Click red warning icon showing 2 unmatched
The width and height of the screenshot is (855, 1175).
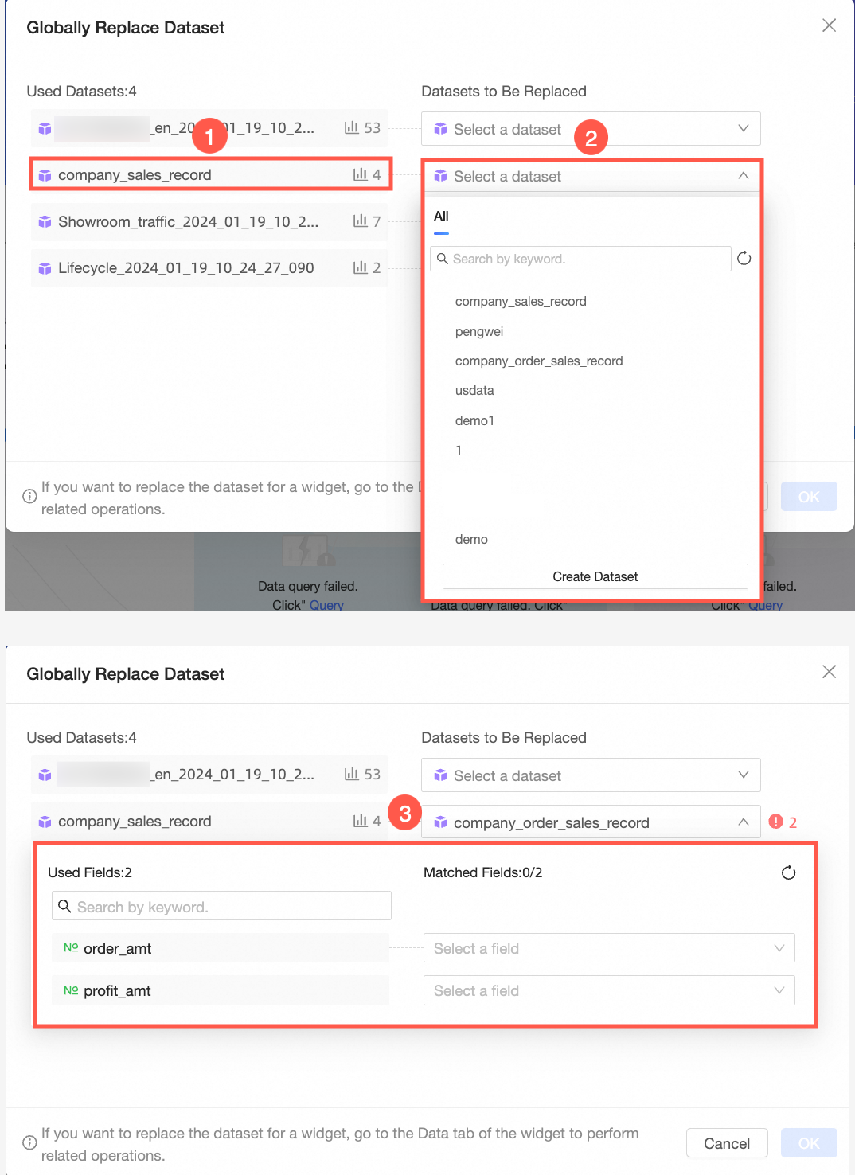(x=776, y=822)
